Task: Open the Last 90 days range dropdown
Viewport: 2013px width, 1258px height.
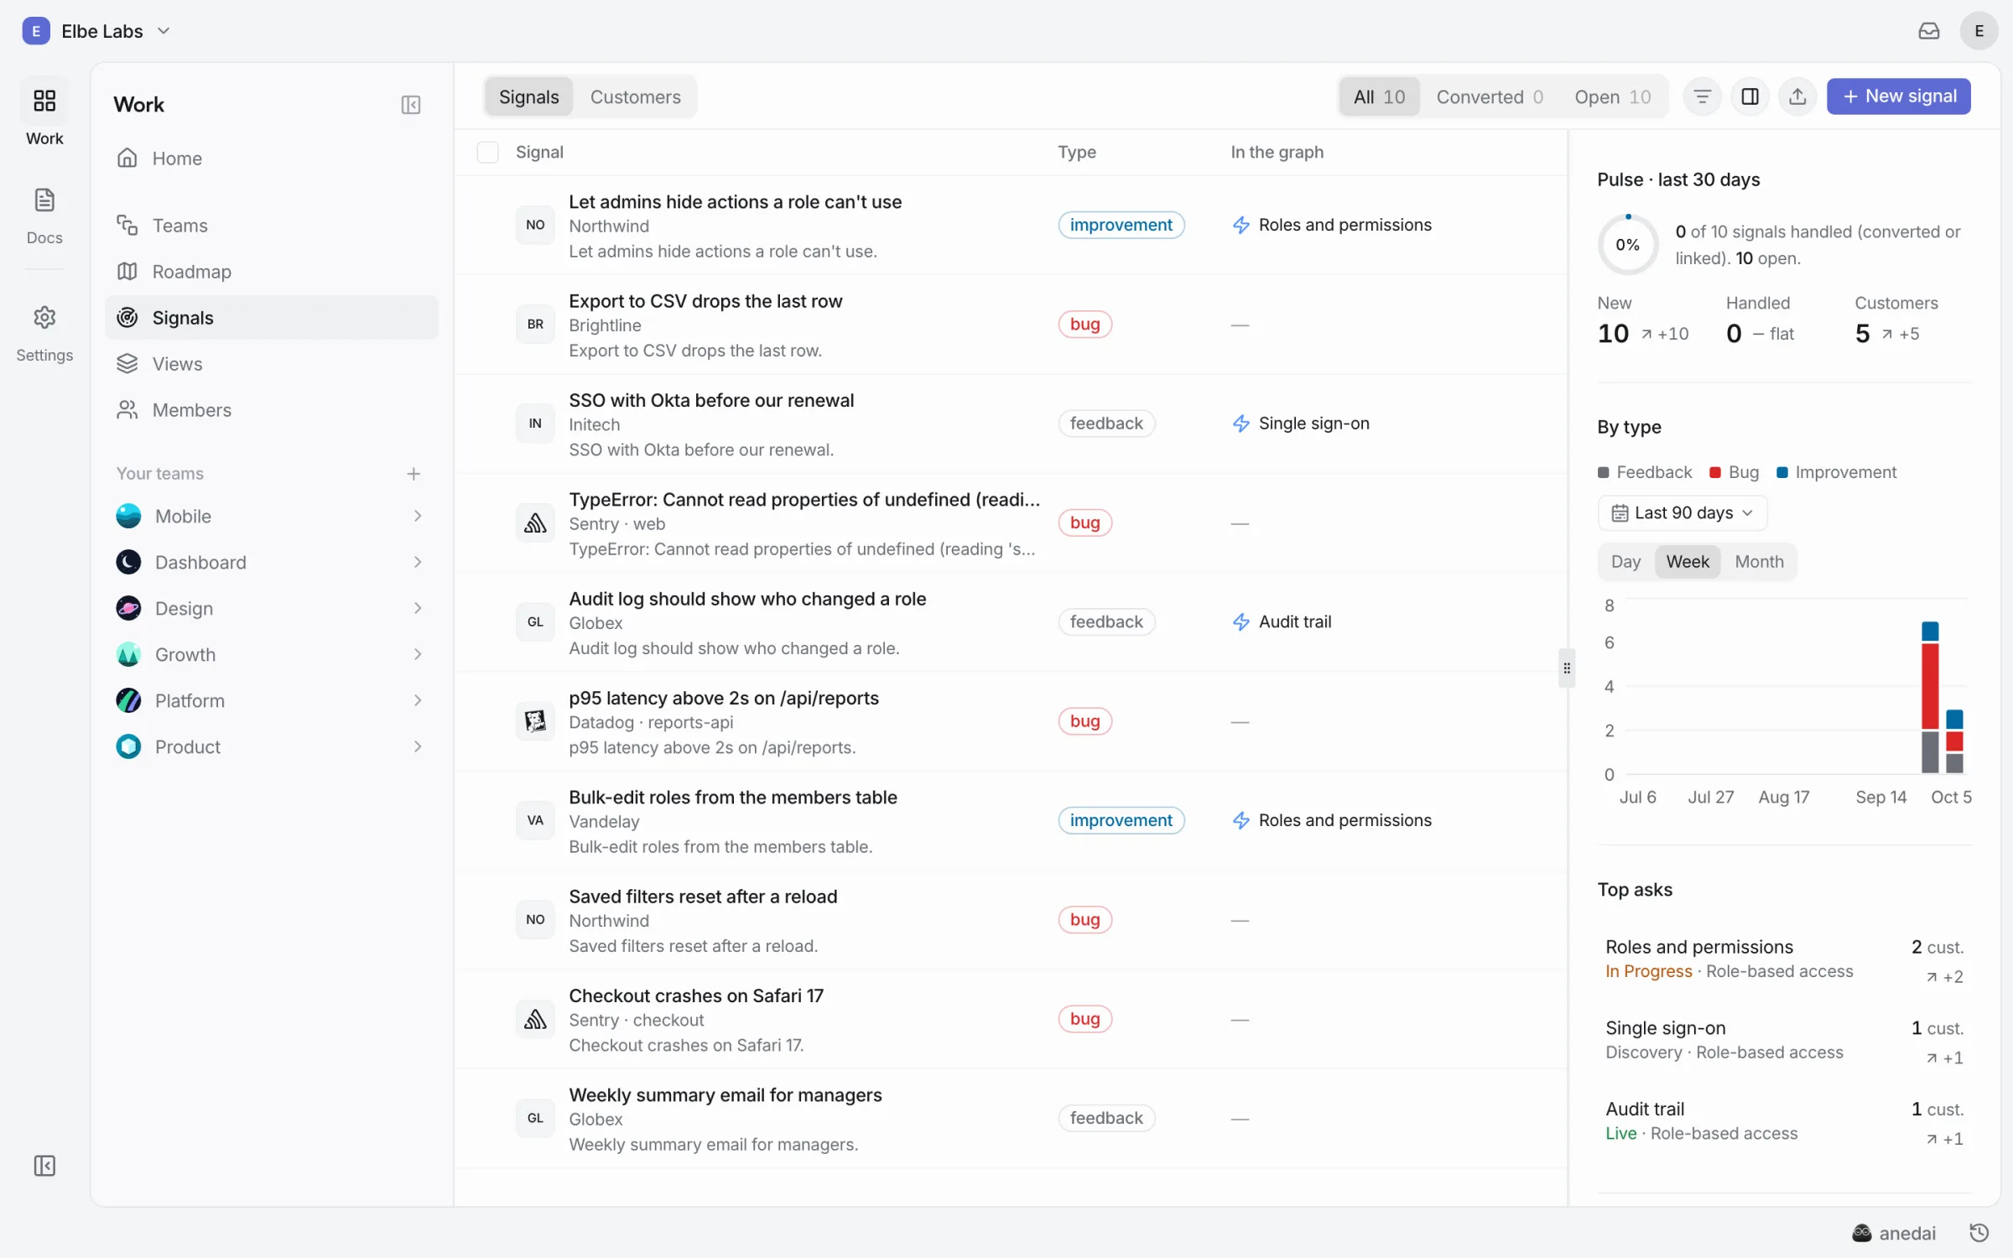Action: click(x=1682, y=512)
